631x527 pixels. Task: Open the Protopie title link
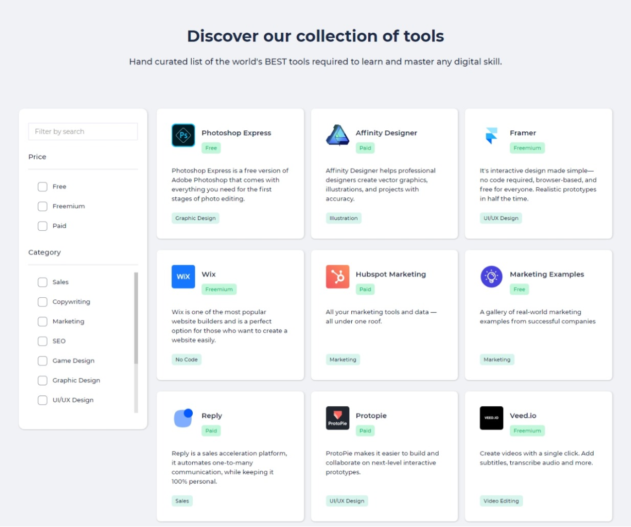coord(371,416)
